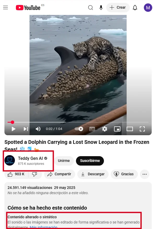153x229 pixels.
Task: Open the Crear menu
Action: 118,7
